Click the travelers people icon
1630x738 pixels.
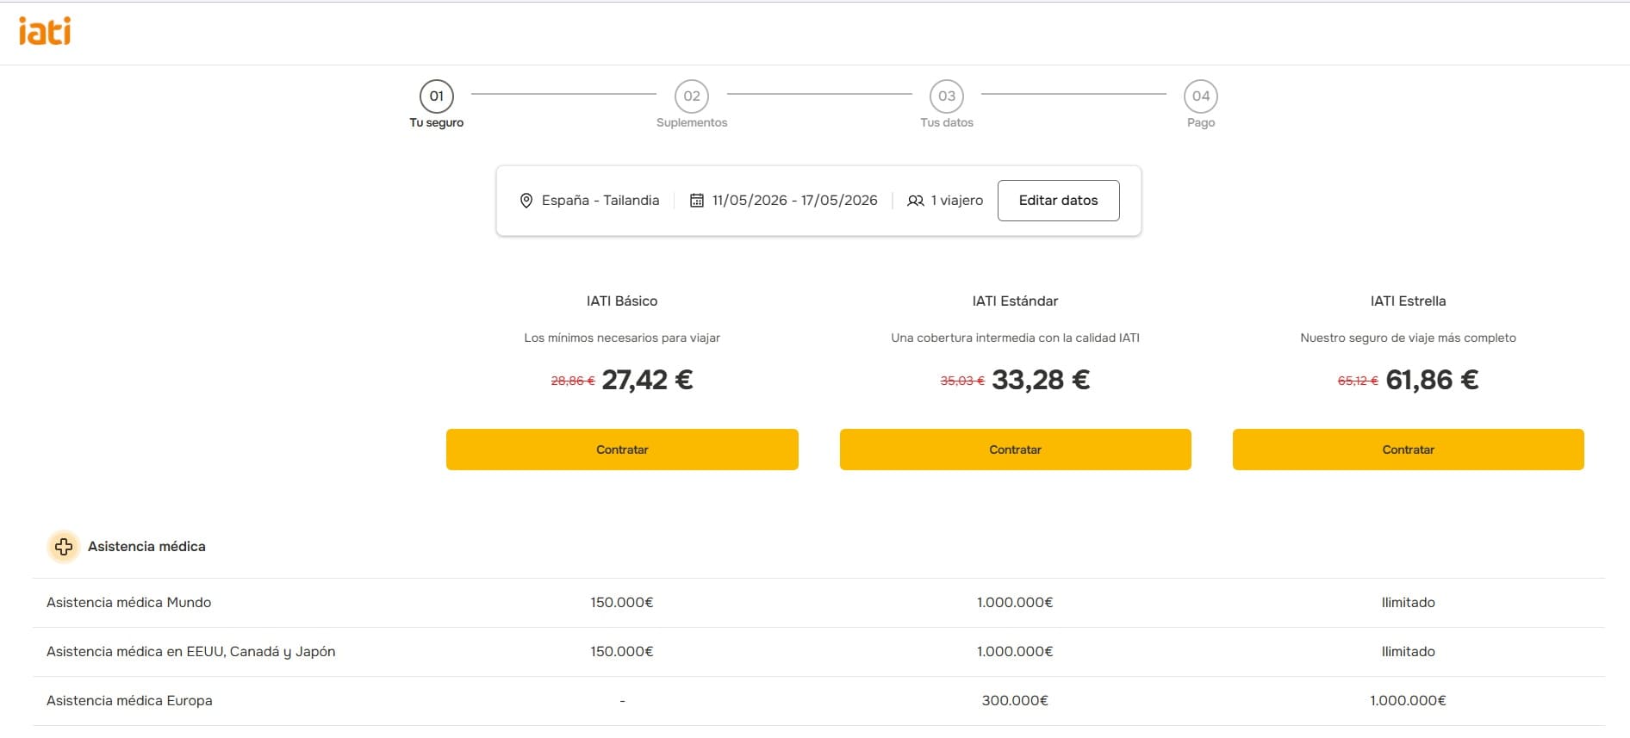(x=915, y=201)
